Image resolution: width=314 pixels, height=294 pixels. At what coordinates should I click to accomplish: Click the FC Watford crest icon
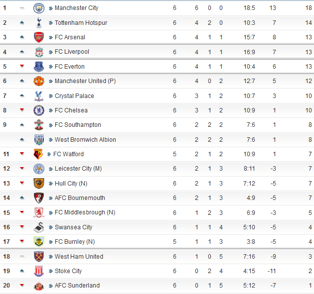pos(38,154)
